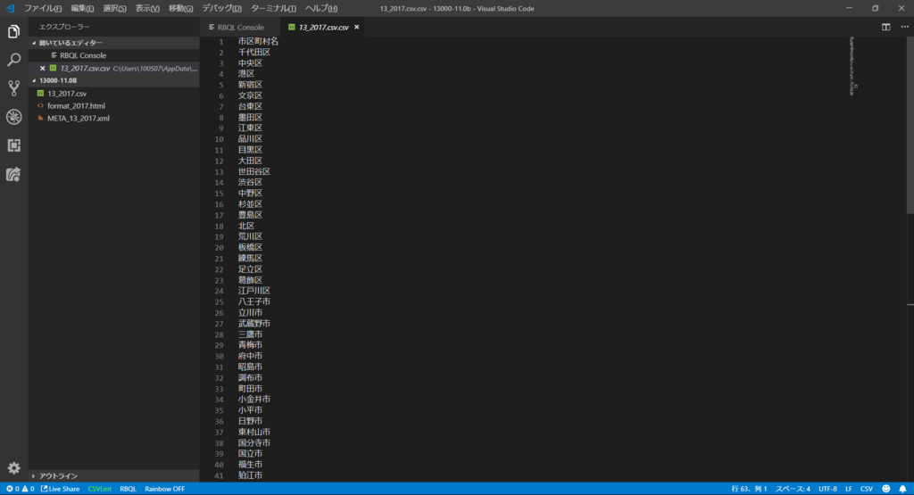
Task: Open the ファイル(F) menu
Action: 43,8
